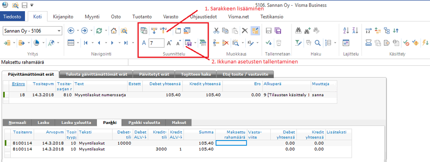The width and height of the screenshot is (430, 162).
Task: Open the Etsi tosite / vastaviite tab
Action: coord(245,74)
